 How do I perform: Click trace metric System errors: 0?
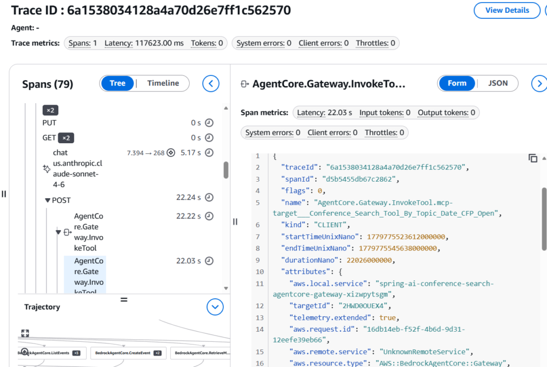(x=264, y=43)
